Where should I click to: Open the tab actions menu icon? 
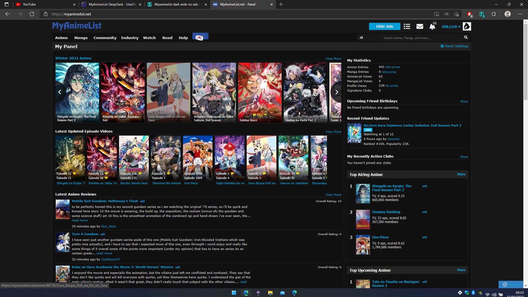(7, 4)
